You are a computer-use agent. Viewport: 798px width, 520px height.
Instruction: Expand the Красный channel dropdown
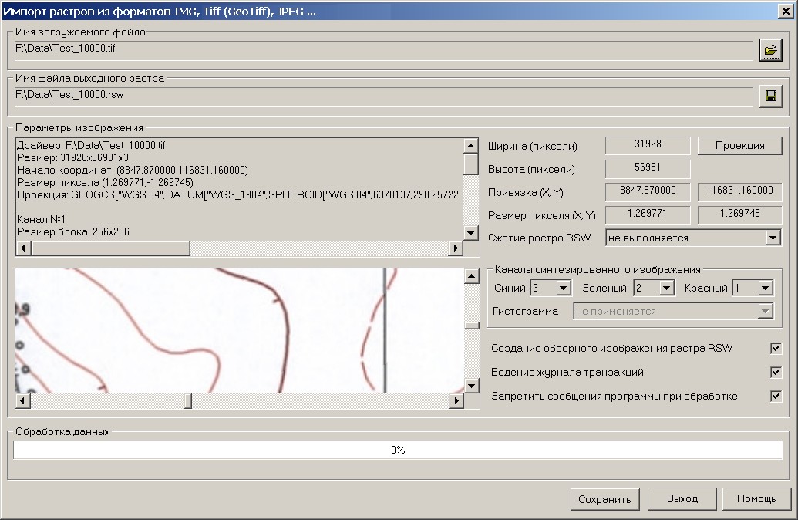[x=765, y=289]
